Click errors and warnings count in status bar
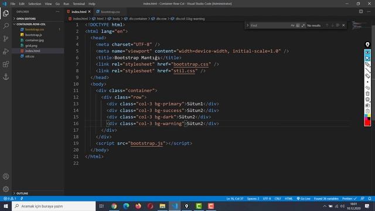This screenshot has width=375, height=211. coord(9,199)
